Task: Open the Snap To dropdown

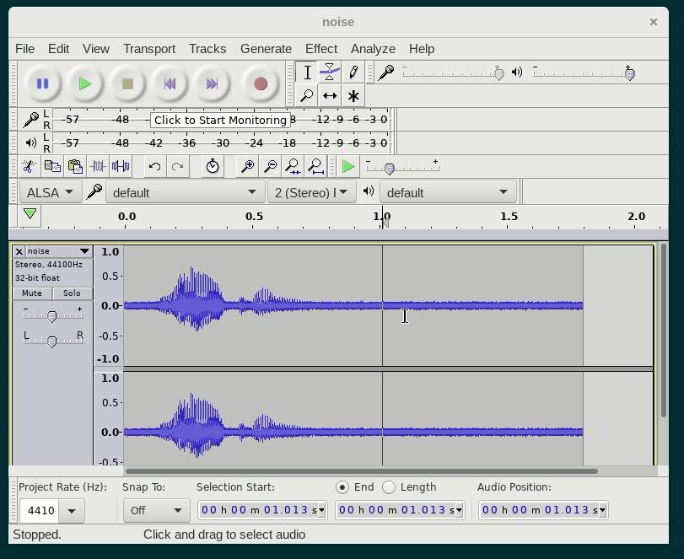Action: click(x=156, y=510)
